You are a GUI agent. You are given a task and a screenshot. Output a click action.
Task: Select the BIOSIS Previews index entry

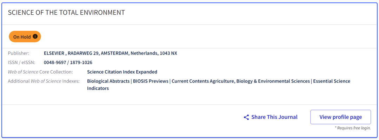pyautogui.click(x=151, y=81)
